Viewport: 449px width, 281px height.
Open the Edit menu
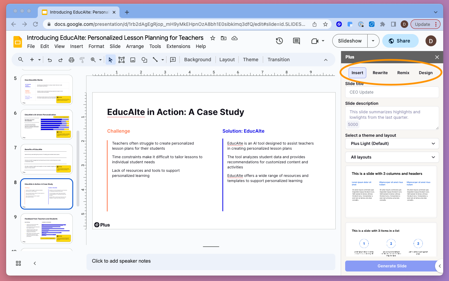45,46
